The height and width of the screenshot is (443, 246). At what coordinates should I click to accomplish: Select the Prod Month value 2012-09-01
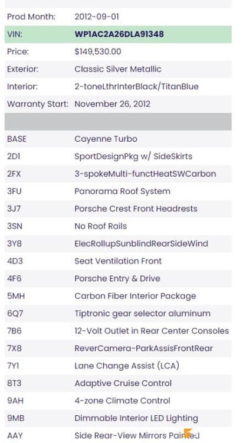97,17
